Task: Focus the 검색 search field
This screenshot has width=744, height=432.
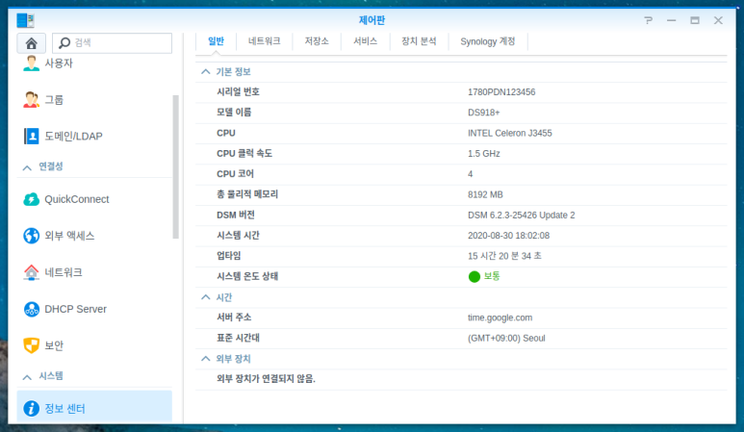Action: (x=112, y=43)
